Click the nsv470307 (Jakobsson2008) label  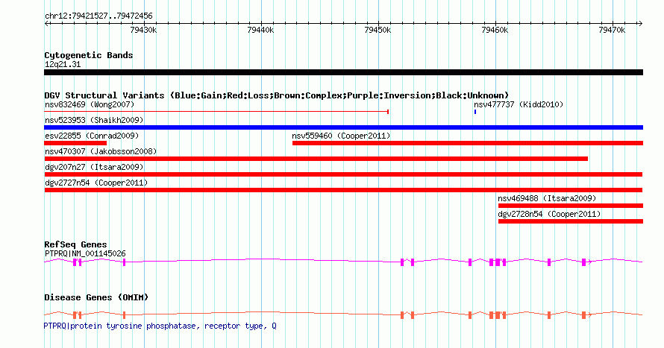101,151
